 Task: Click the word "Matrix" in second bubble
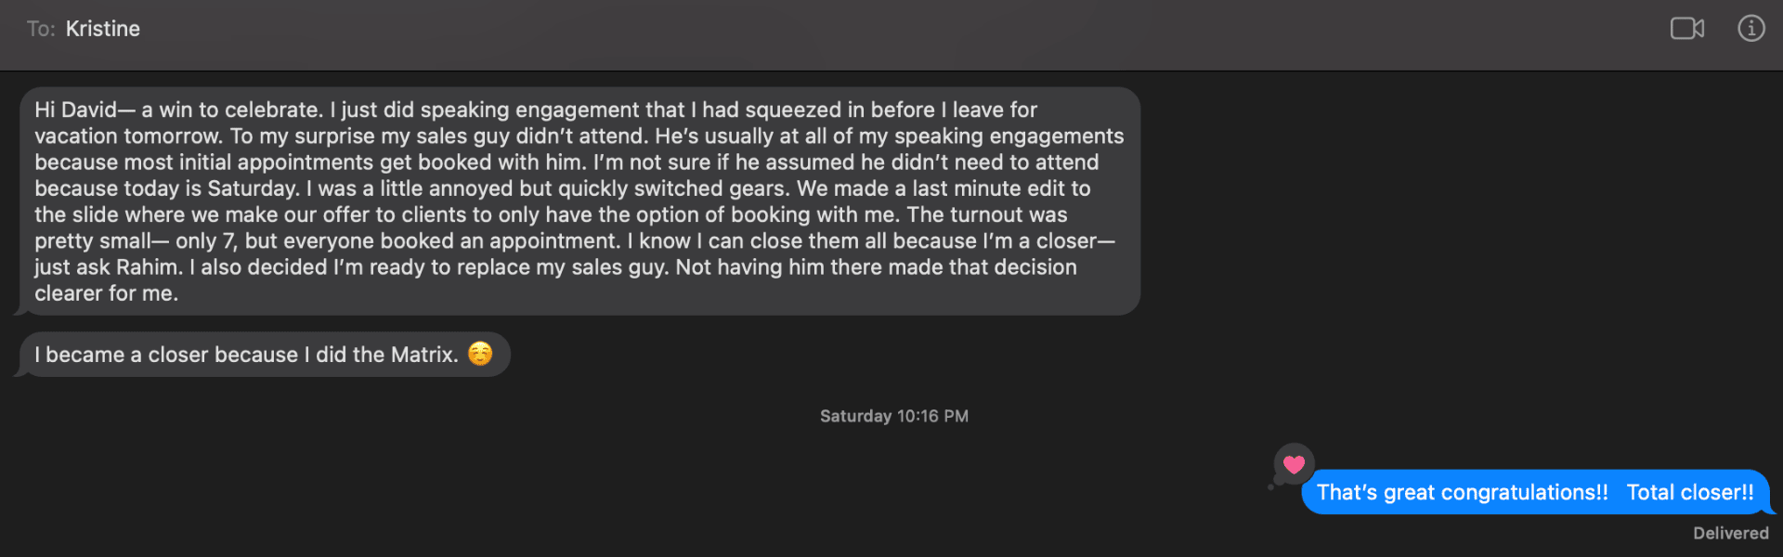[x=424, y=355]
